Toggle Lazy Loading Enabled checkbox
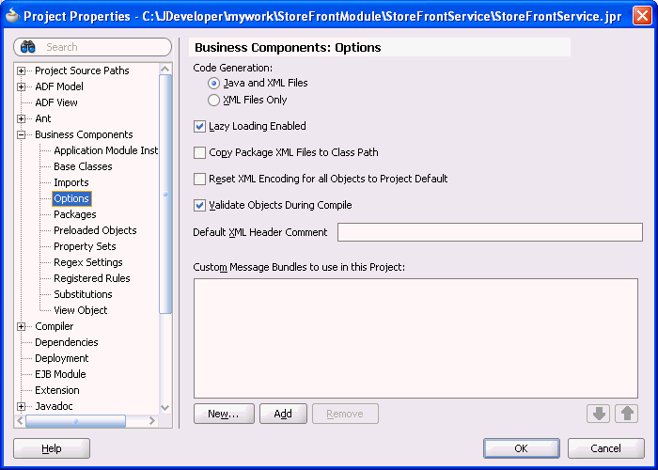 point(199,126)
